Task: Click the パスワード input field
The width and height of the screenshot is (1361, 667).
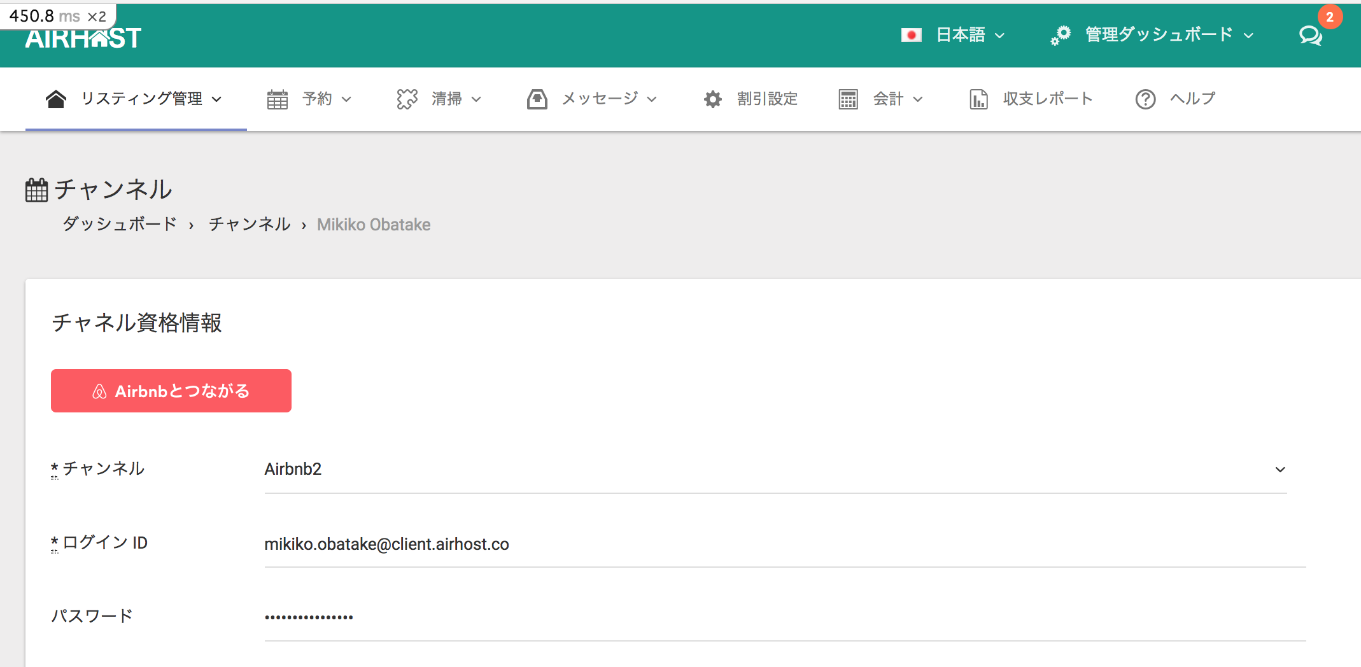Action: (785, 617)
